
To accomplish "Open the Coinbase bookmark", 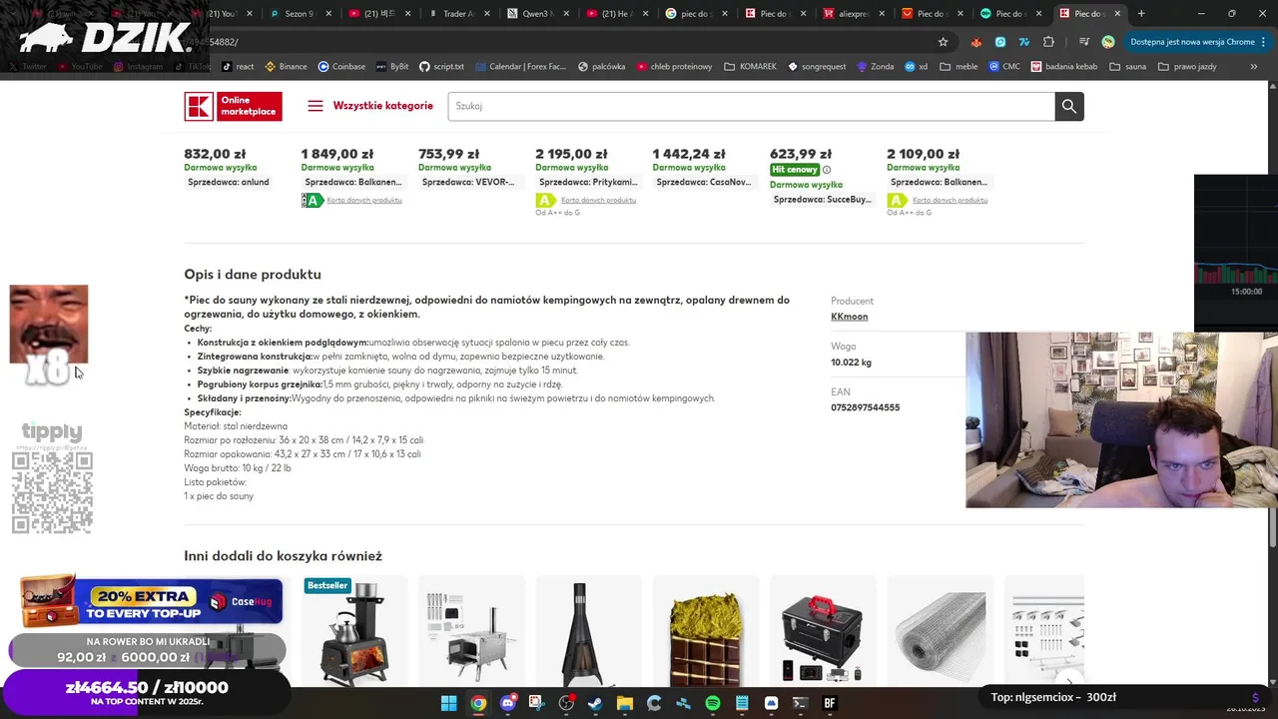I will tap(341, 67).
